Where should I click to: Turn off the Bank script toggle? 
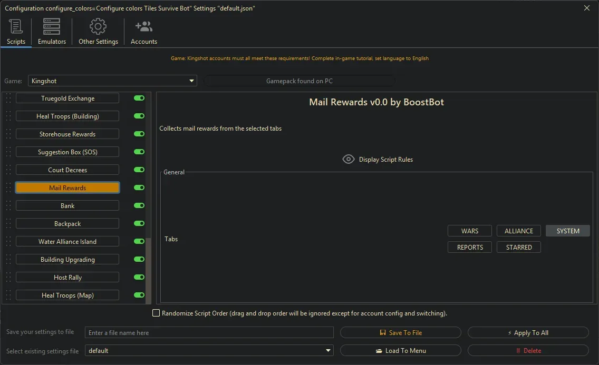pos(139,205)
